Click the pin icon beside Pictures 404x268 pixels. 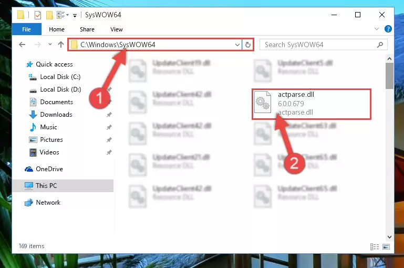pyautogui.click(x=109, y=140)
